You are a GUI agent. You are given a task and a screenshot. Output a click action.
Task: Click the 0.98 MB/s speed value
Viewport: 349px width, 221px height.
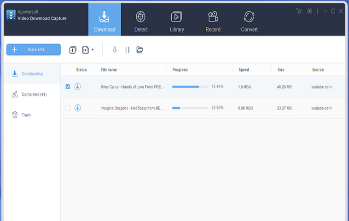click(x=245, y=108)
